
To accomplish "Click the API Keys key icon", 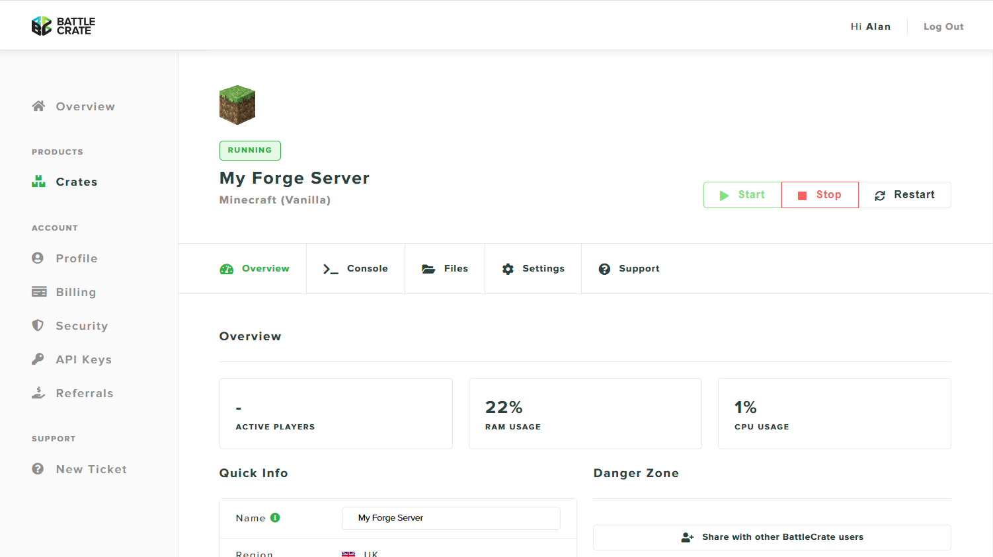I will (38, 359).
